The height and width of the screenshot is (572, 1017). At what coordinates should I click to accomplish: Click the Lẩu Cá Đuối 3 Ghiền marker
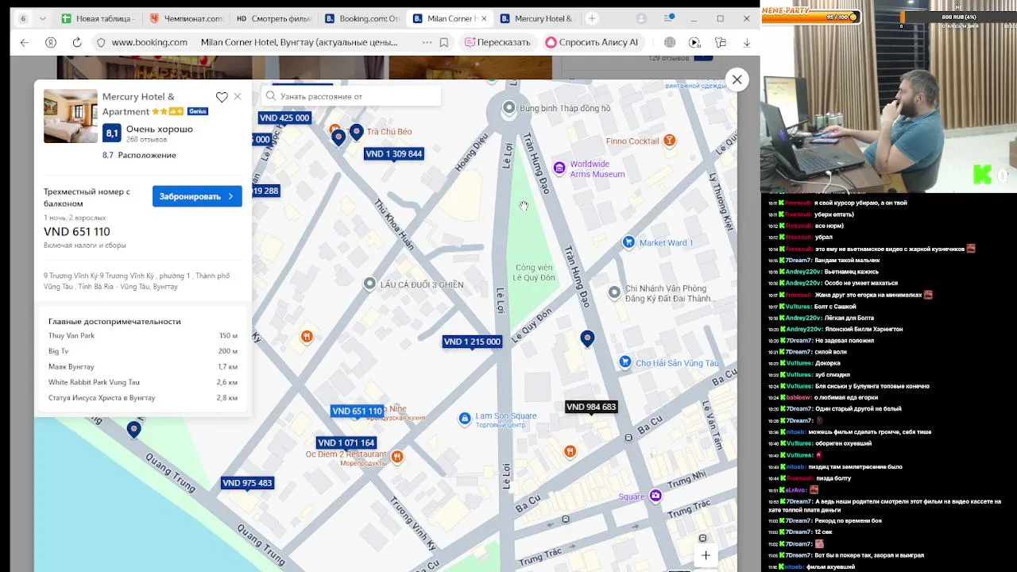369,284
